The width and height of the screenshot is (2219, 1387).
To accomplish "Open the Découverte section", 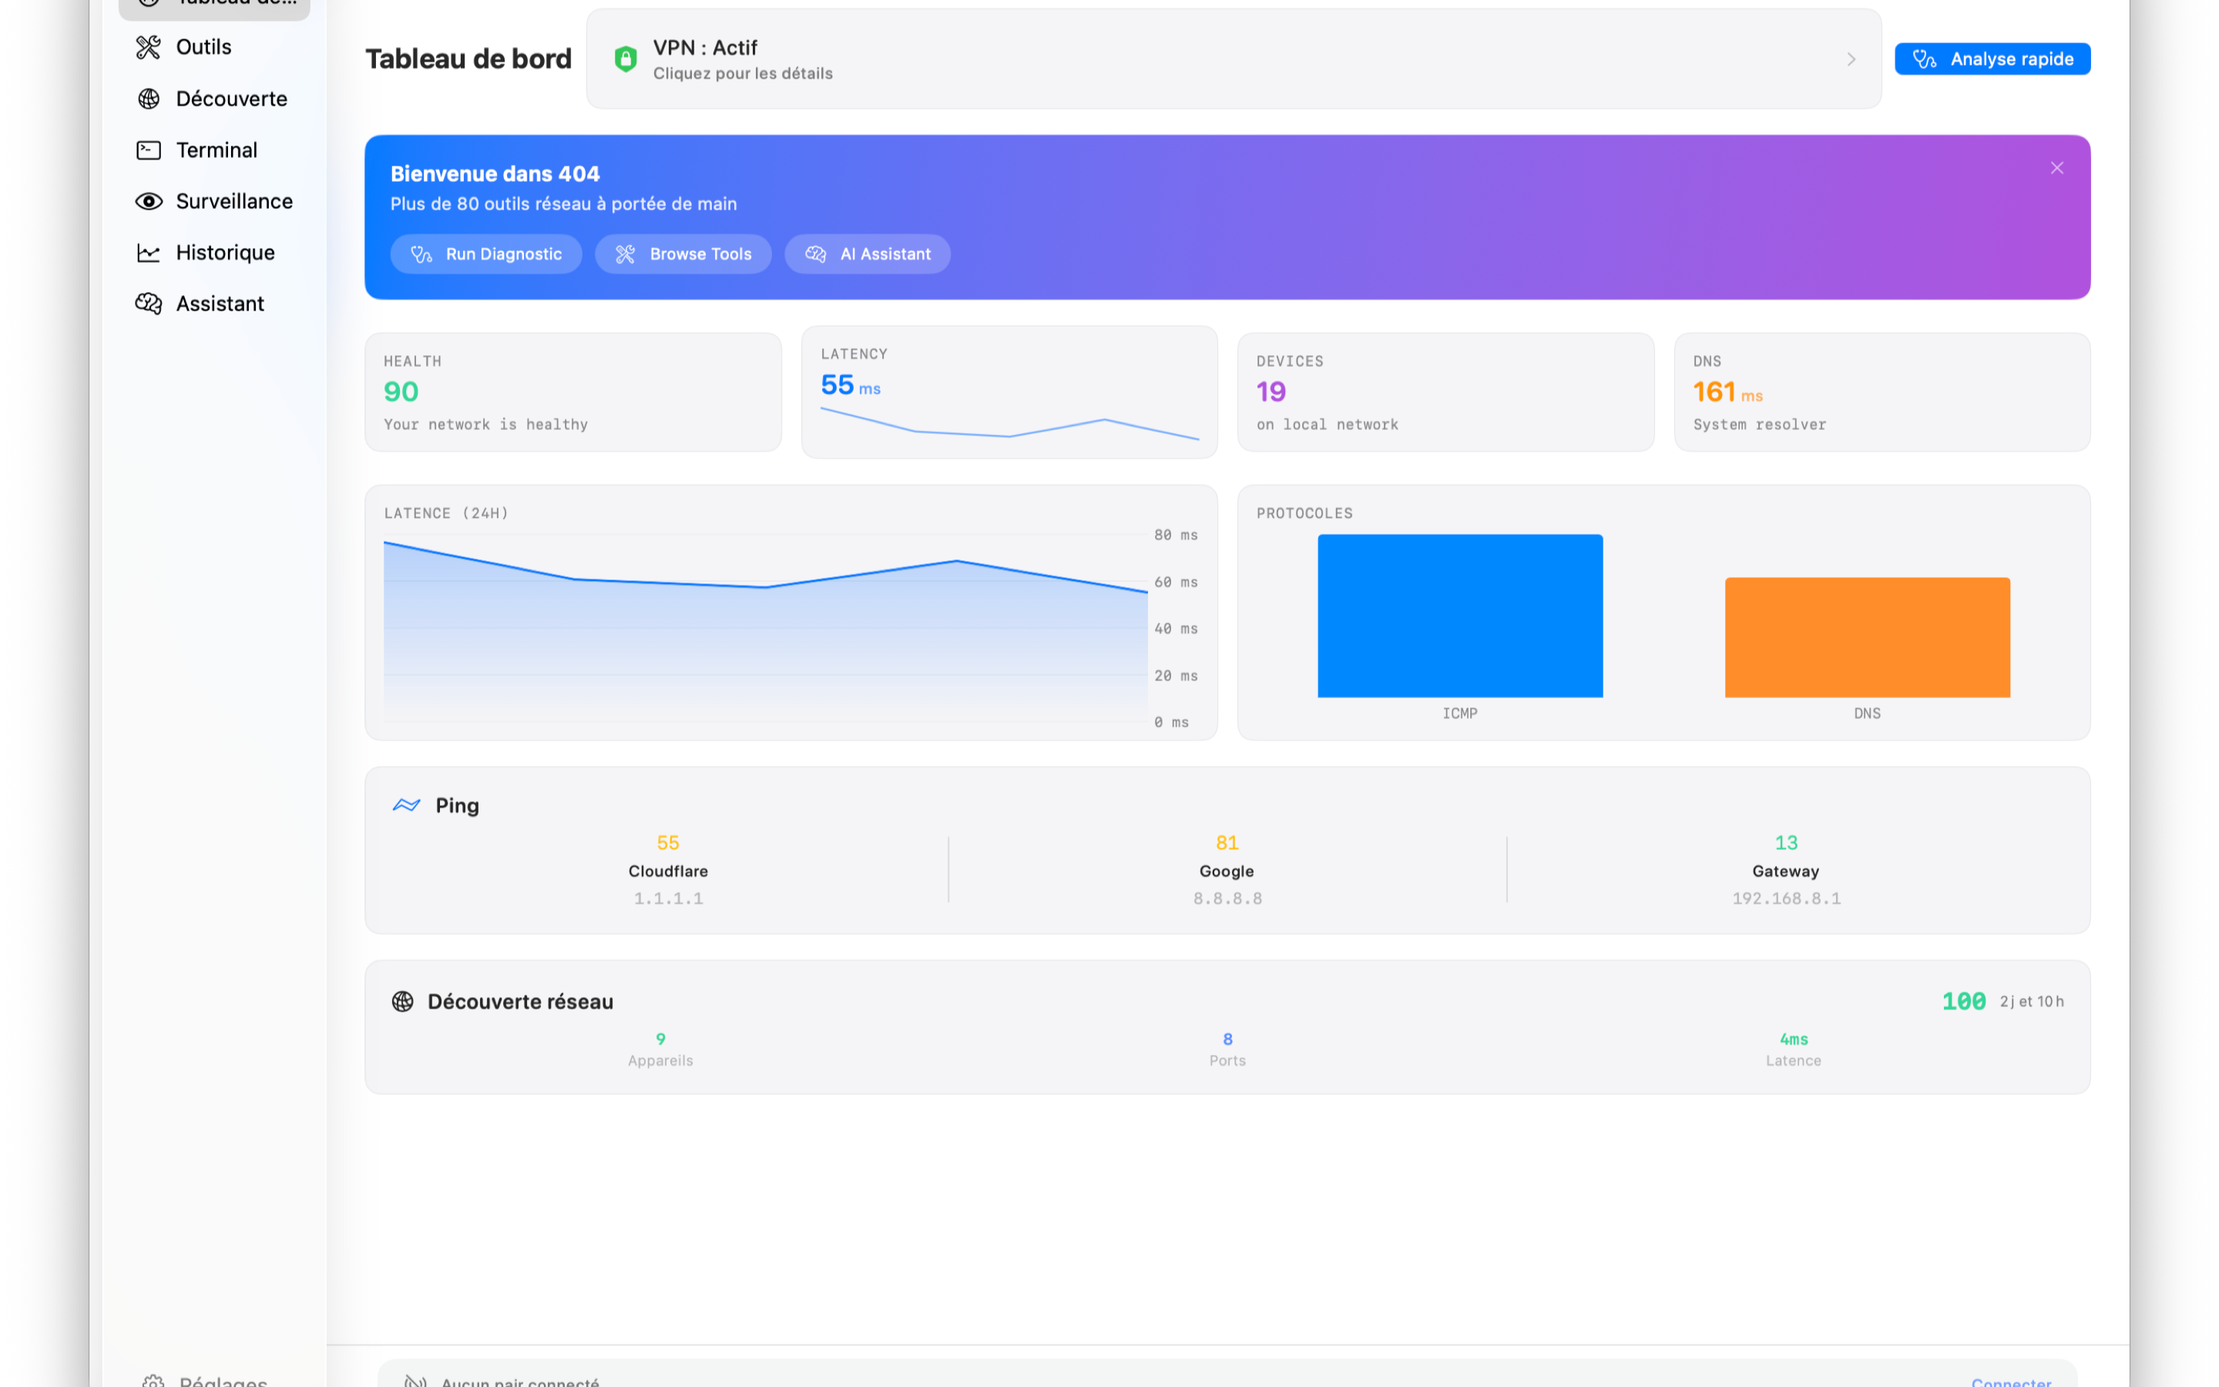I will [214, 98].
